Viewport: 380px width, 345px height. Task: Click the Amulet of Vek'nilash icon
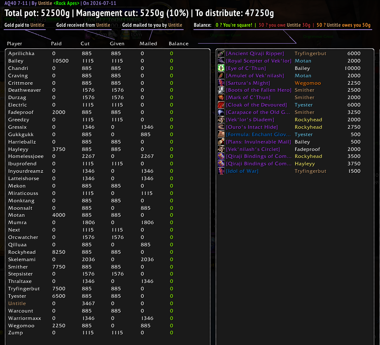[x=221, y=76]
